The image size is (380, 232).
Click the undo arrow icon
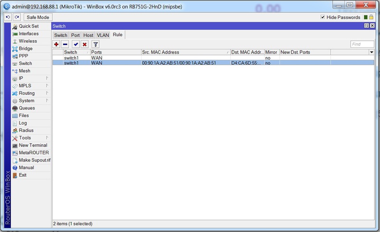tap(8, 17)
